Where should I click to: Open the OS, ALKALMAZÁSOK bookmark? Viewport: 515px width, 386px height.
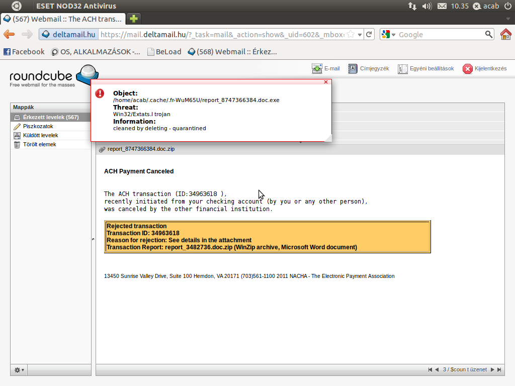tap(96, 52)
